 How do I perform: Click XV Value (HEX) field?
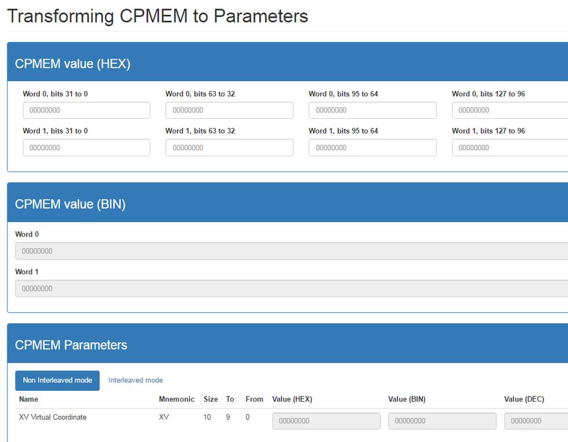coord(326,421)
